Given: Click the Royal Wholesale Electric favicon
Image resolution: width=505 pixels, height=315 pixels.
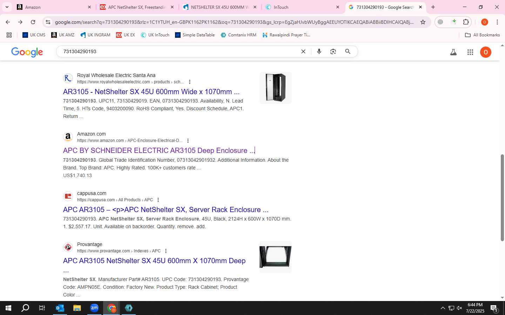Looking at the screenshot, I should (x=68, y=78).
